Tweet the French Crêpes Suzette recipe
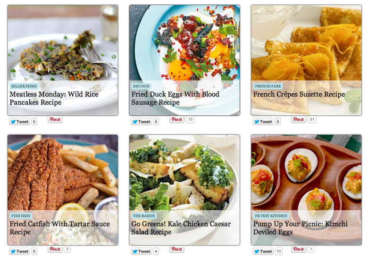Viewport: 368px width, 259px height. [263, 122]
